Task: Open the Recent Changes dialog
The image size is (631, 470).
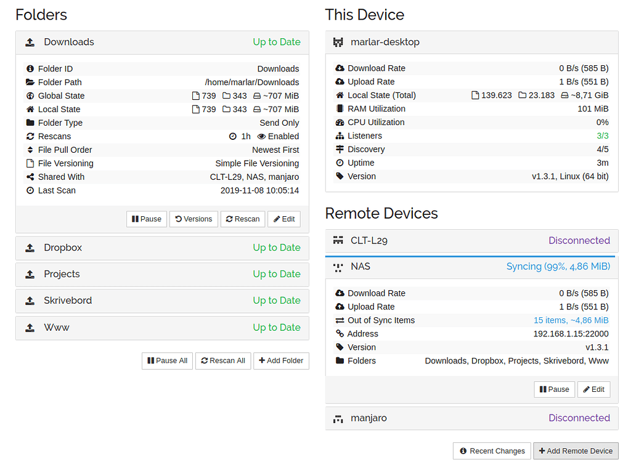Action: (x=491, y=451)
